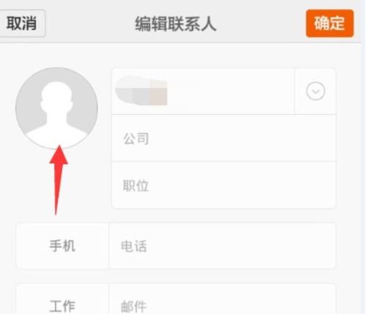Click the 编辑联系人 title text

(175, 24)
